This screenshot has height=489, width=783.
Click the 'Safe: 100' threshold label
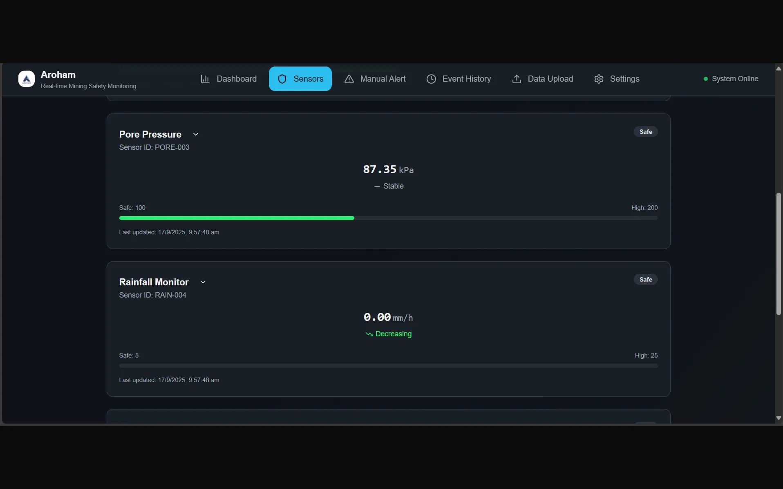[x=132, y=208]
